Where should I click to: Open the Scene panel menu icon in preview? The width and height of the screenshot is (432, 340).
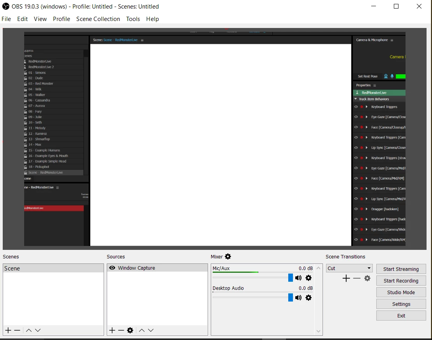click(x=142, y=40)
